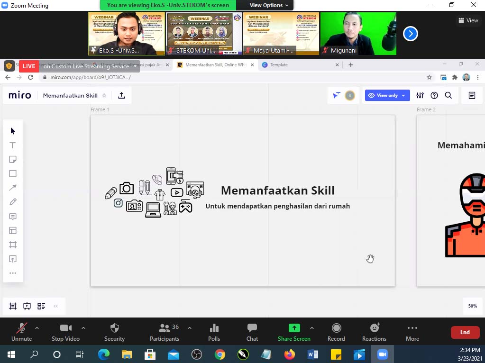Unmute the microphone in Zoom
485x363 pixels.
coord(21,332)
